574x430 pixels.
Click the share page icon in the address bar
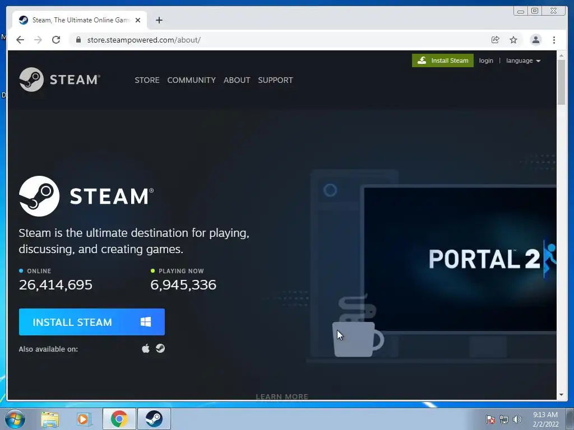point(496,40)
